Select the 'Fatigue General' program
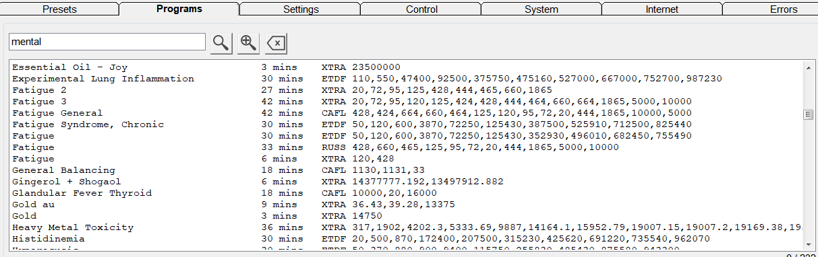Viewport: 818px width, 257px height. [x=407, y=113]
